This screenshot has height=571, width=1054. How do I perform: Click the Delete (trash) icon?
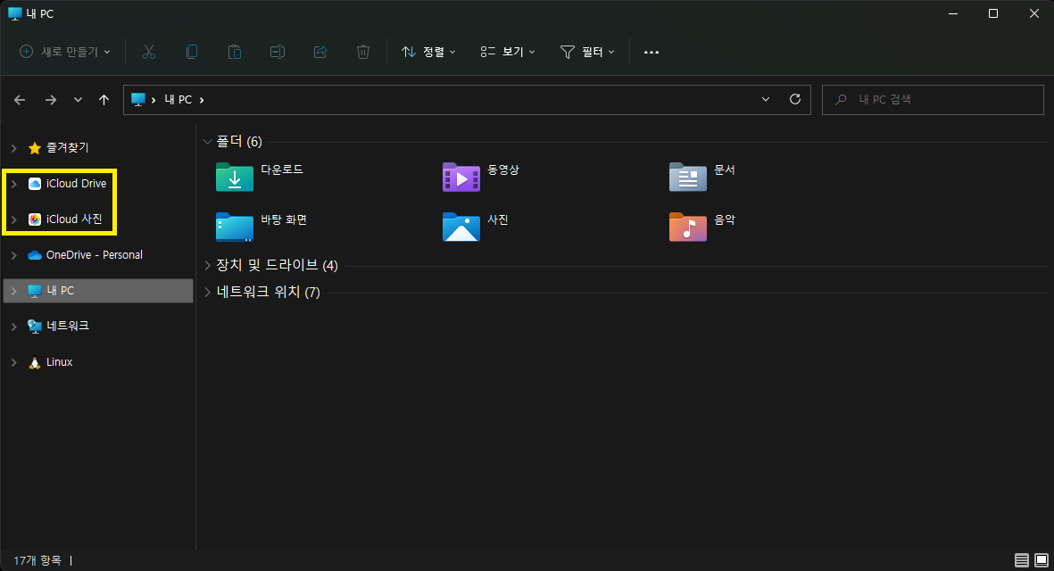(x=363, y=52)
